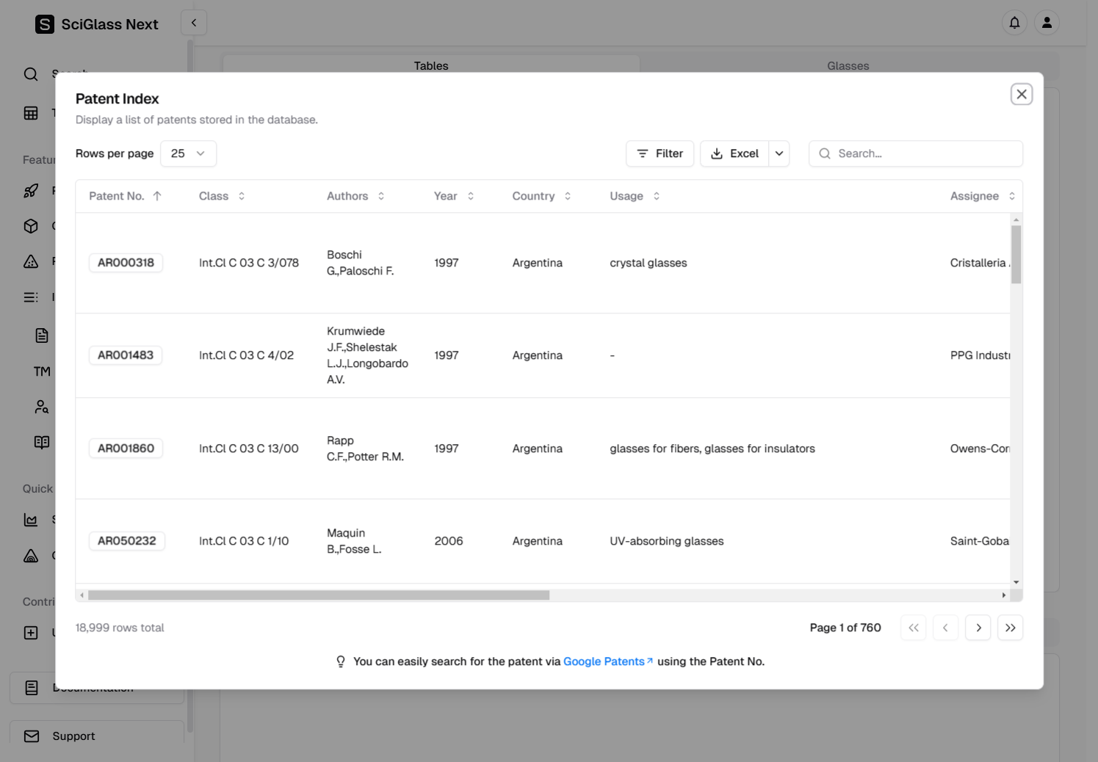The image size is (1098, 762).
Task: Jump to the last page arrow
Action: coord(1010,628)
